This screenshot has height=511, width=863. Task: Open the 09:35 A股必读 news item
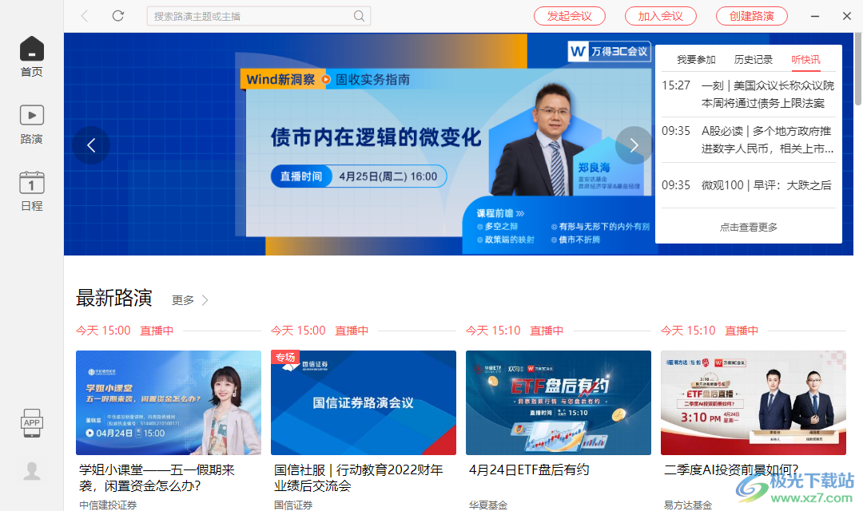748,140
